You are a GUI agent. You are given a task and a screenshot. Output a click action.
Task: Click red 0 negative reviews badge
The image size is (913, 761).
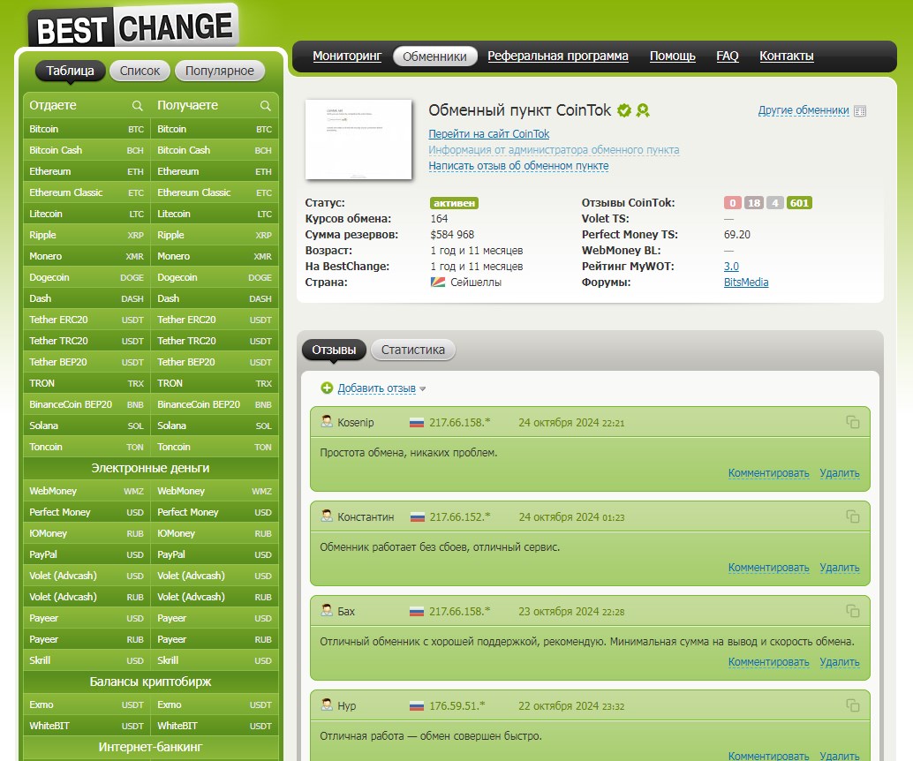(x=733, y=203)
